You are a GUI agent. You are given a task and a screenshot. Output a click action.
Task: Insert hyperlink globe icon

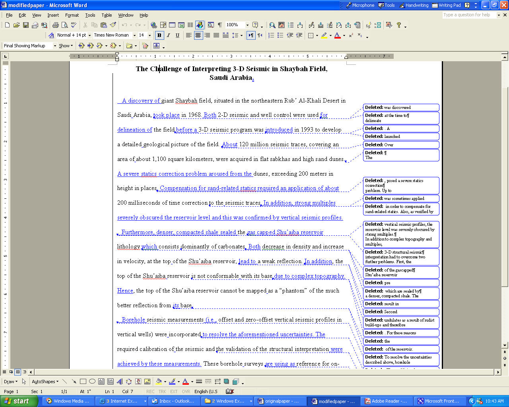153,25
